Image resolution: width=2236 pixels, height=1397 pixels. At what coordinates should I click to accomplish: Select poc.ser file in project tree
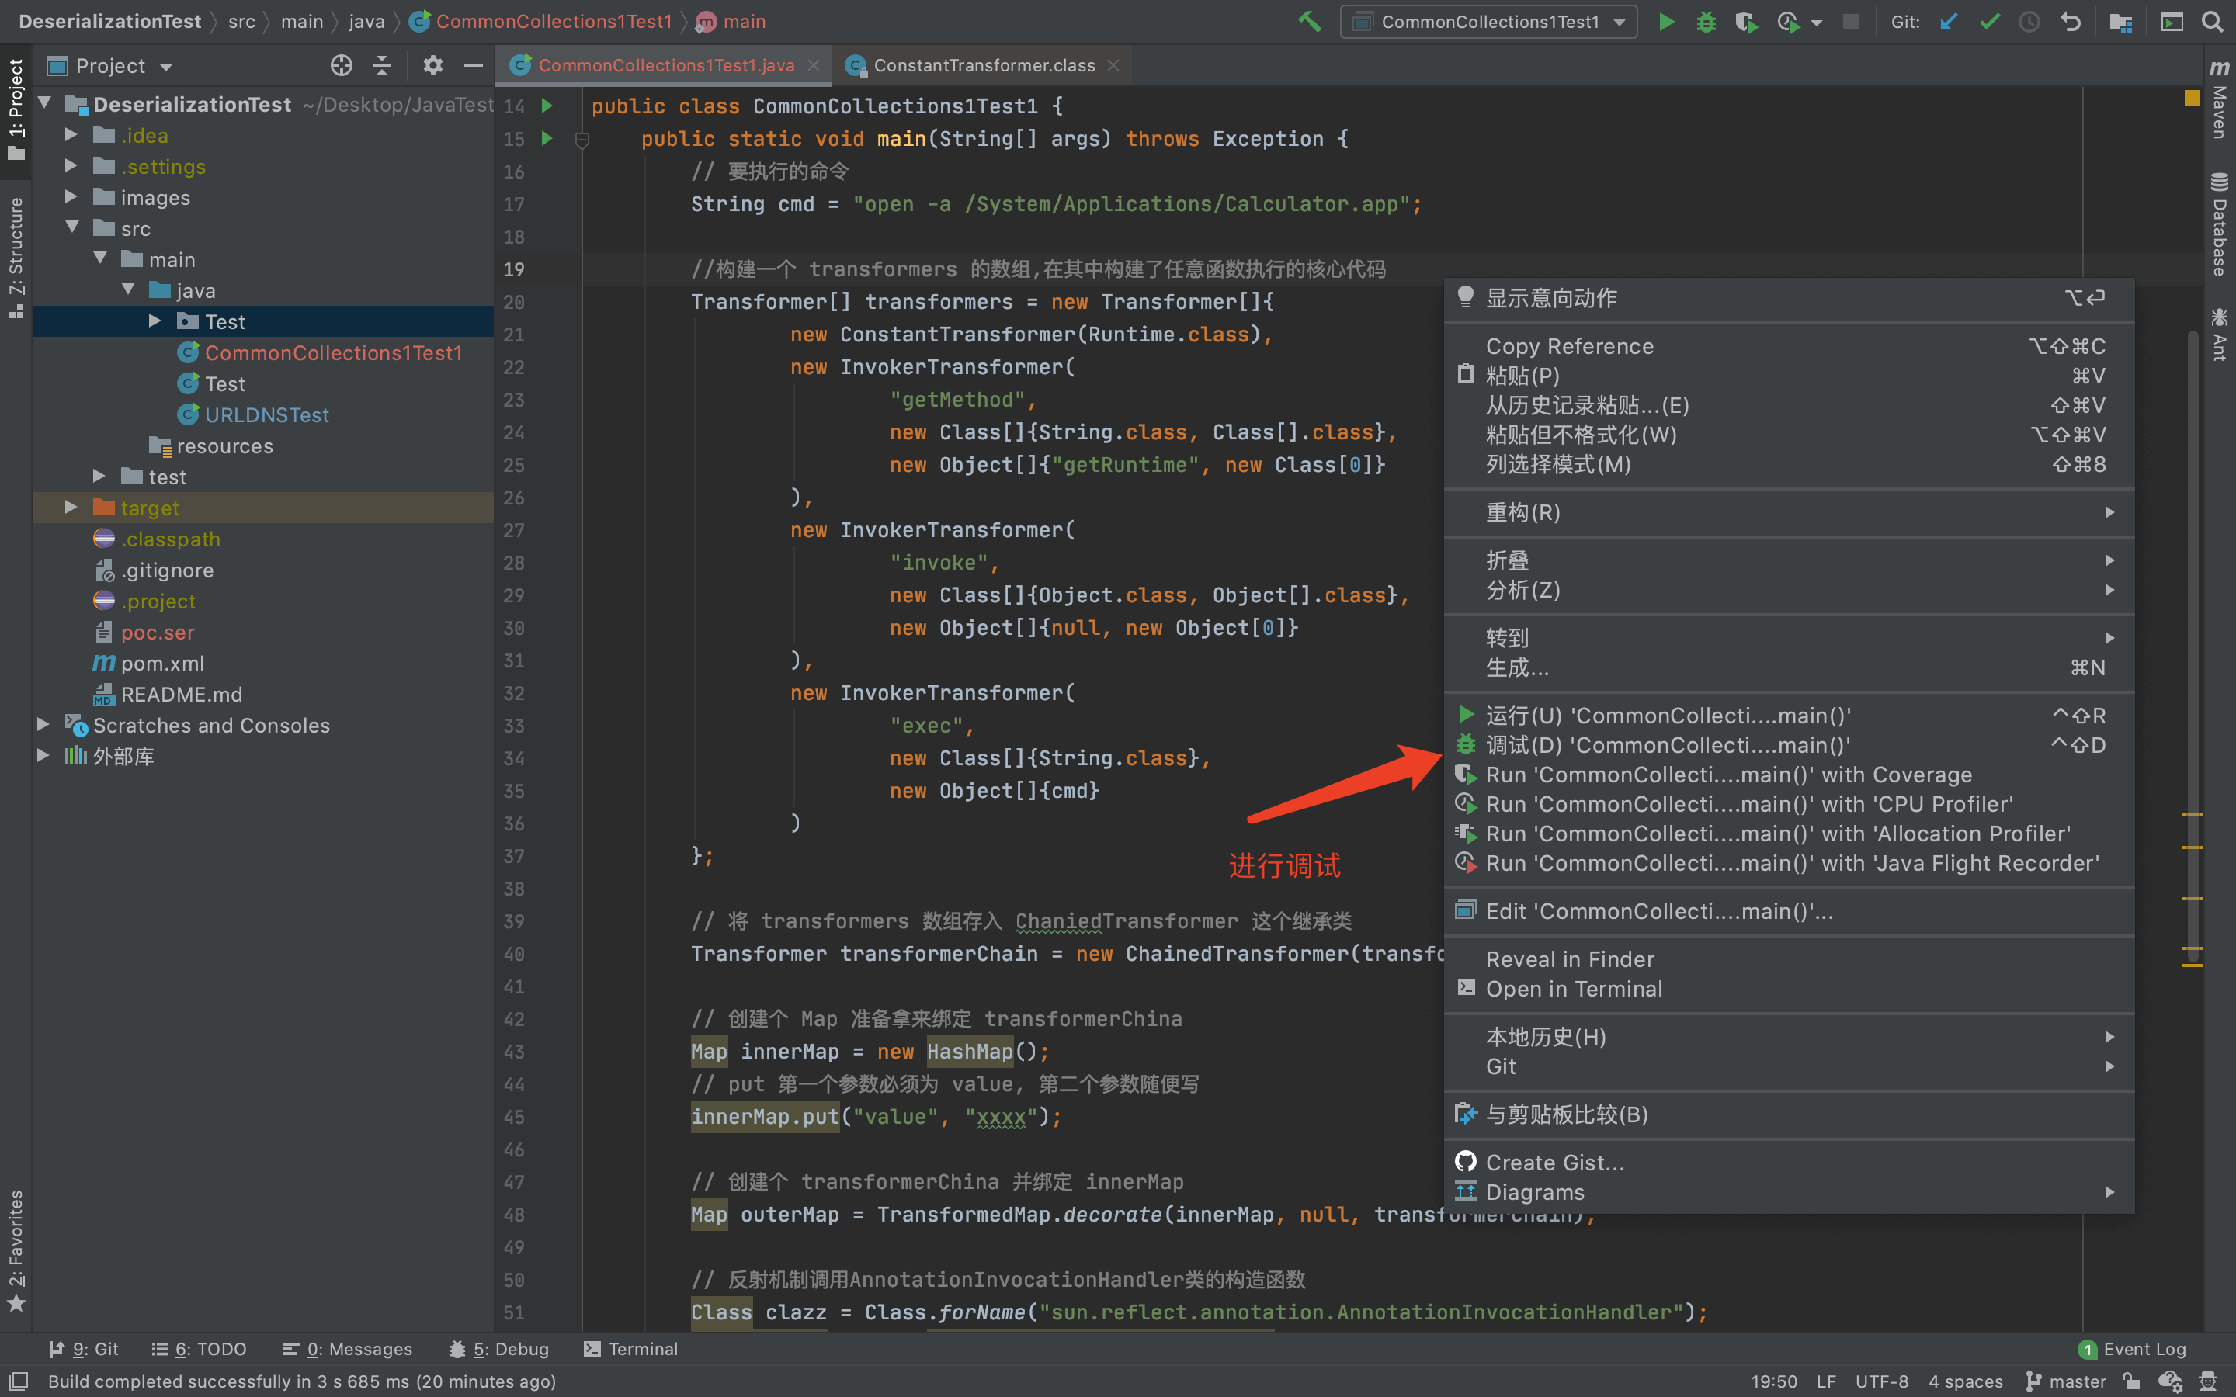[x=157, y=632]
